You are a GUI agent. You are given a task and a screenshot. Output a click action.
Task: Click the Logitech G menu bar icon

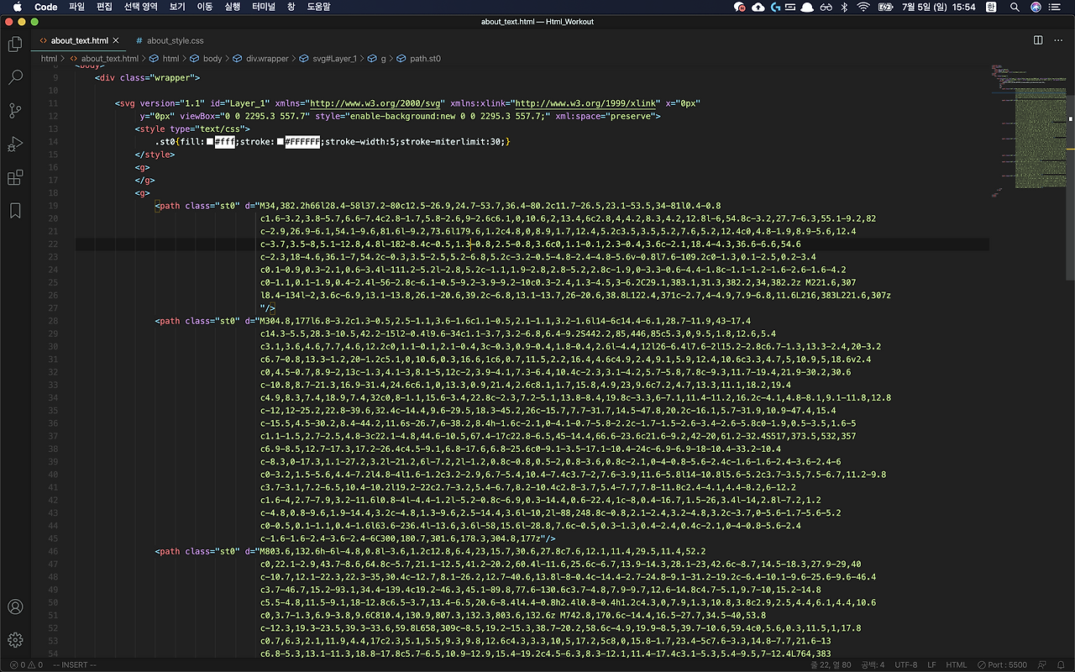pyautogui.click(x=775, y=7)
